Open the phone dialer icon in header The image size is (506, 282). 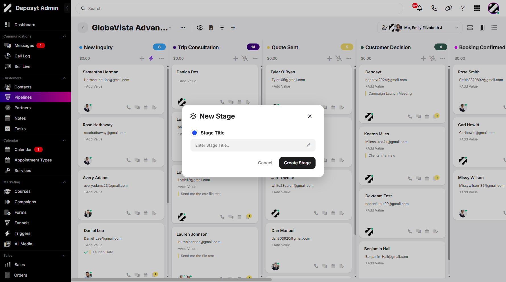click(x=434, y=8)
